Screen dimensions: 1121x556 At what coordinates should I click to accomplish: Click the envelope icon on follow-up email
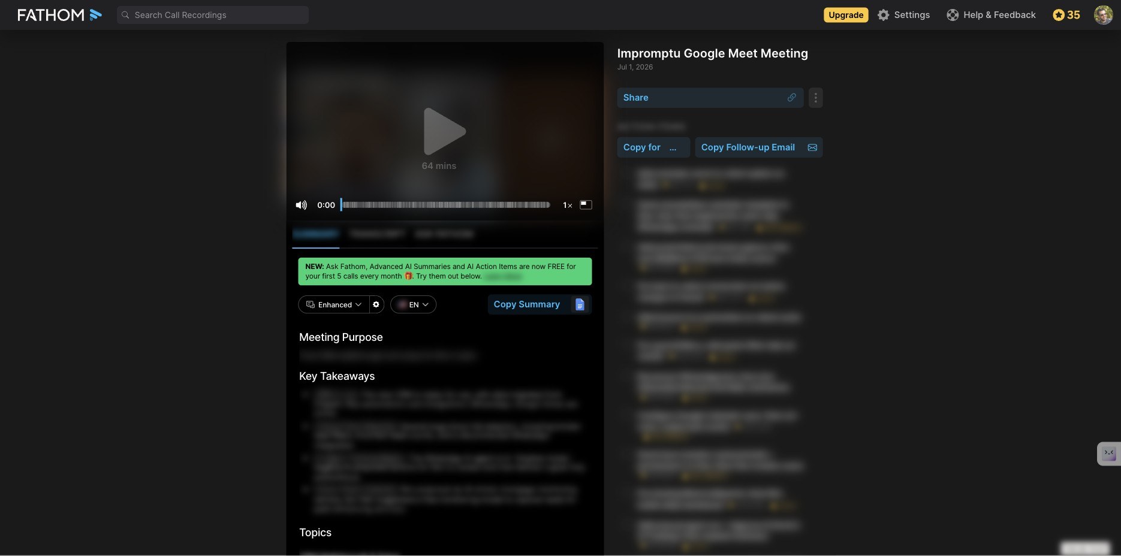click(x=812, y=147)
